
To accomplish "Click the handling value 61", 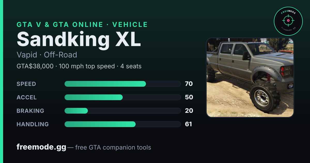I will click(188, 124).
